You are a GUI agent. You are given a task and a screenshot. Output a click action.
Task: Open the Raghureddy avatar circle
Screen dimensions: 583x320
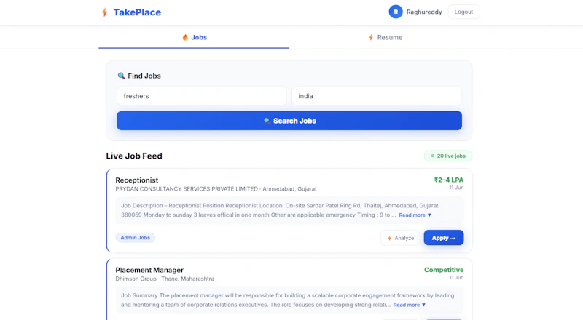(x=396, y=12)
